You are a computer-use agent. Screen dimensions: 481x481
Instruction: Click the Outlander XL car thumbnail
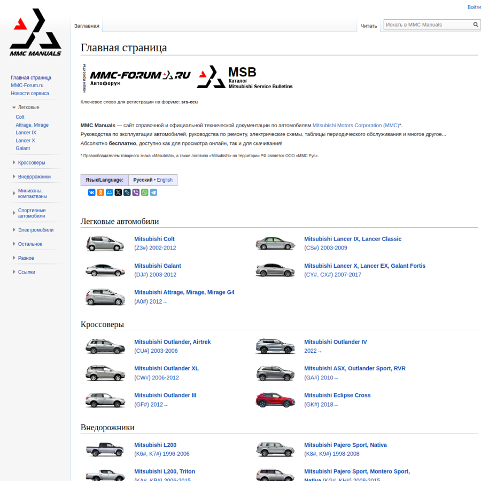click(x=105, y=373)
